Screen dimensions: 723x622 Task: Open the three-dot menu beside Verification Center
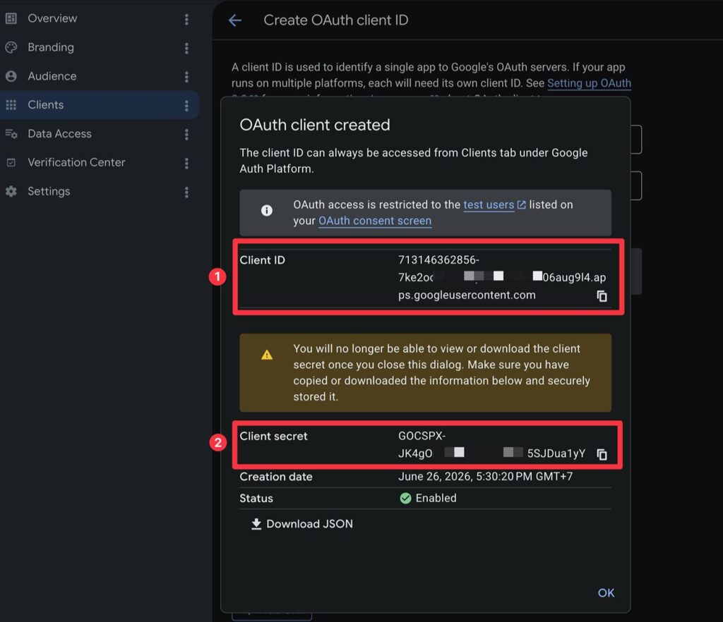(x=186, y=163)
